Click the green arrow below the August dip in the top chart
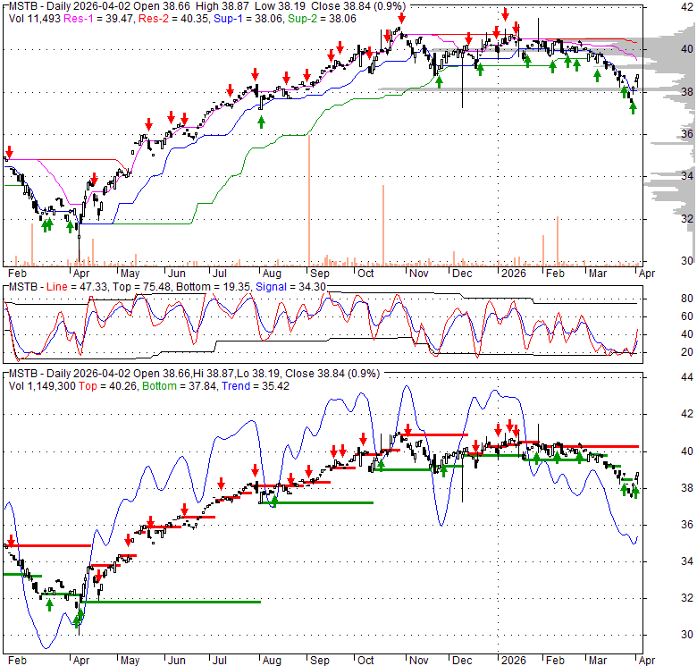The image size is (697, 666). click(261, 121)
